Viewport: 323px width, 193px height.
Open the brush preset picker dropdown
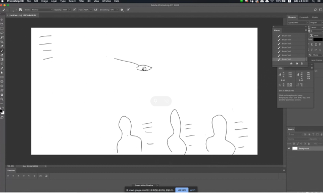[x=16, y=10]
